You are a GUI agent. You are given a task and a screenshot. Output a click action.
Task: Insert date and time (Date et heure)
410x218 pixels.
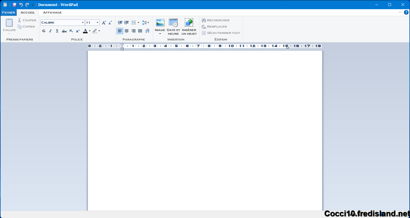pos(173,27)
